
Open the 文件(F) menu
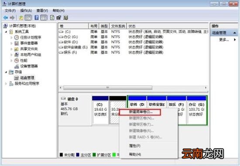(x=10, y=11)
